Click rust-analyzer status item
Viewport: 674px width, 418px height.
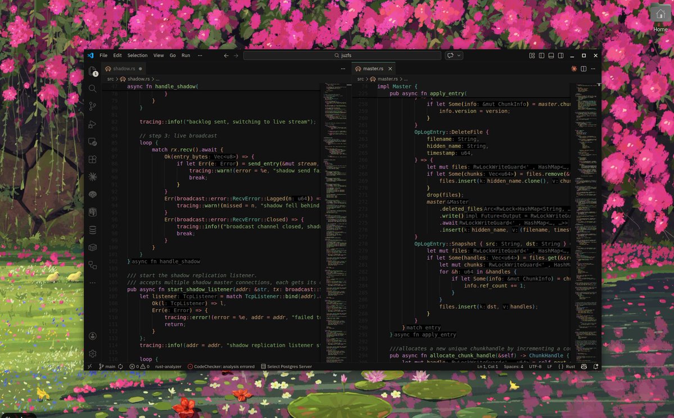tap(168, 366)
